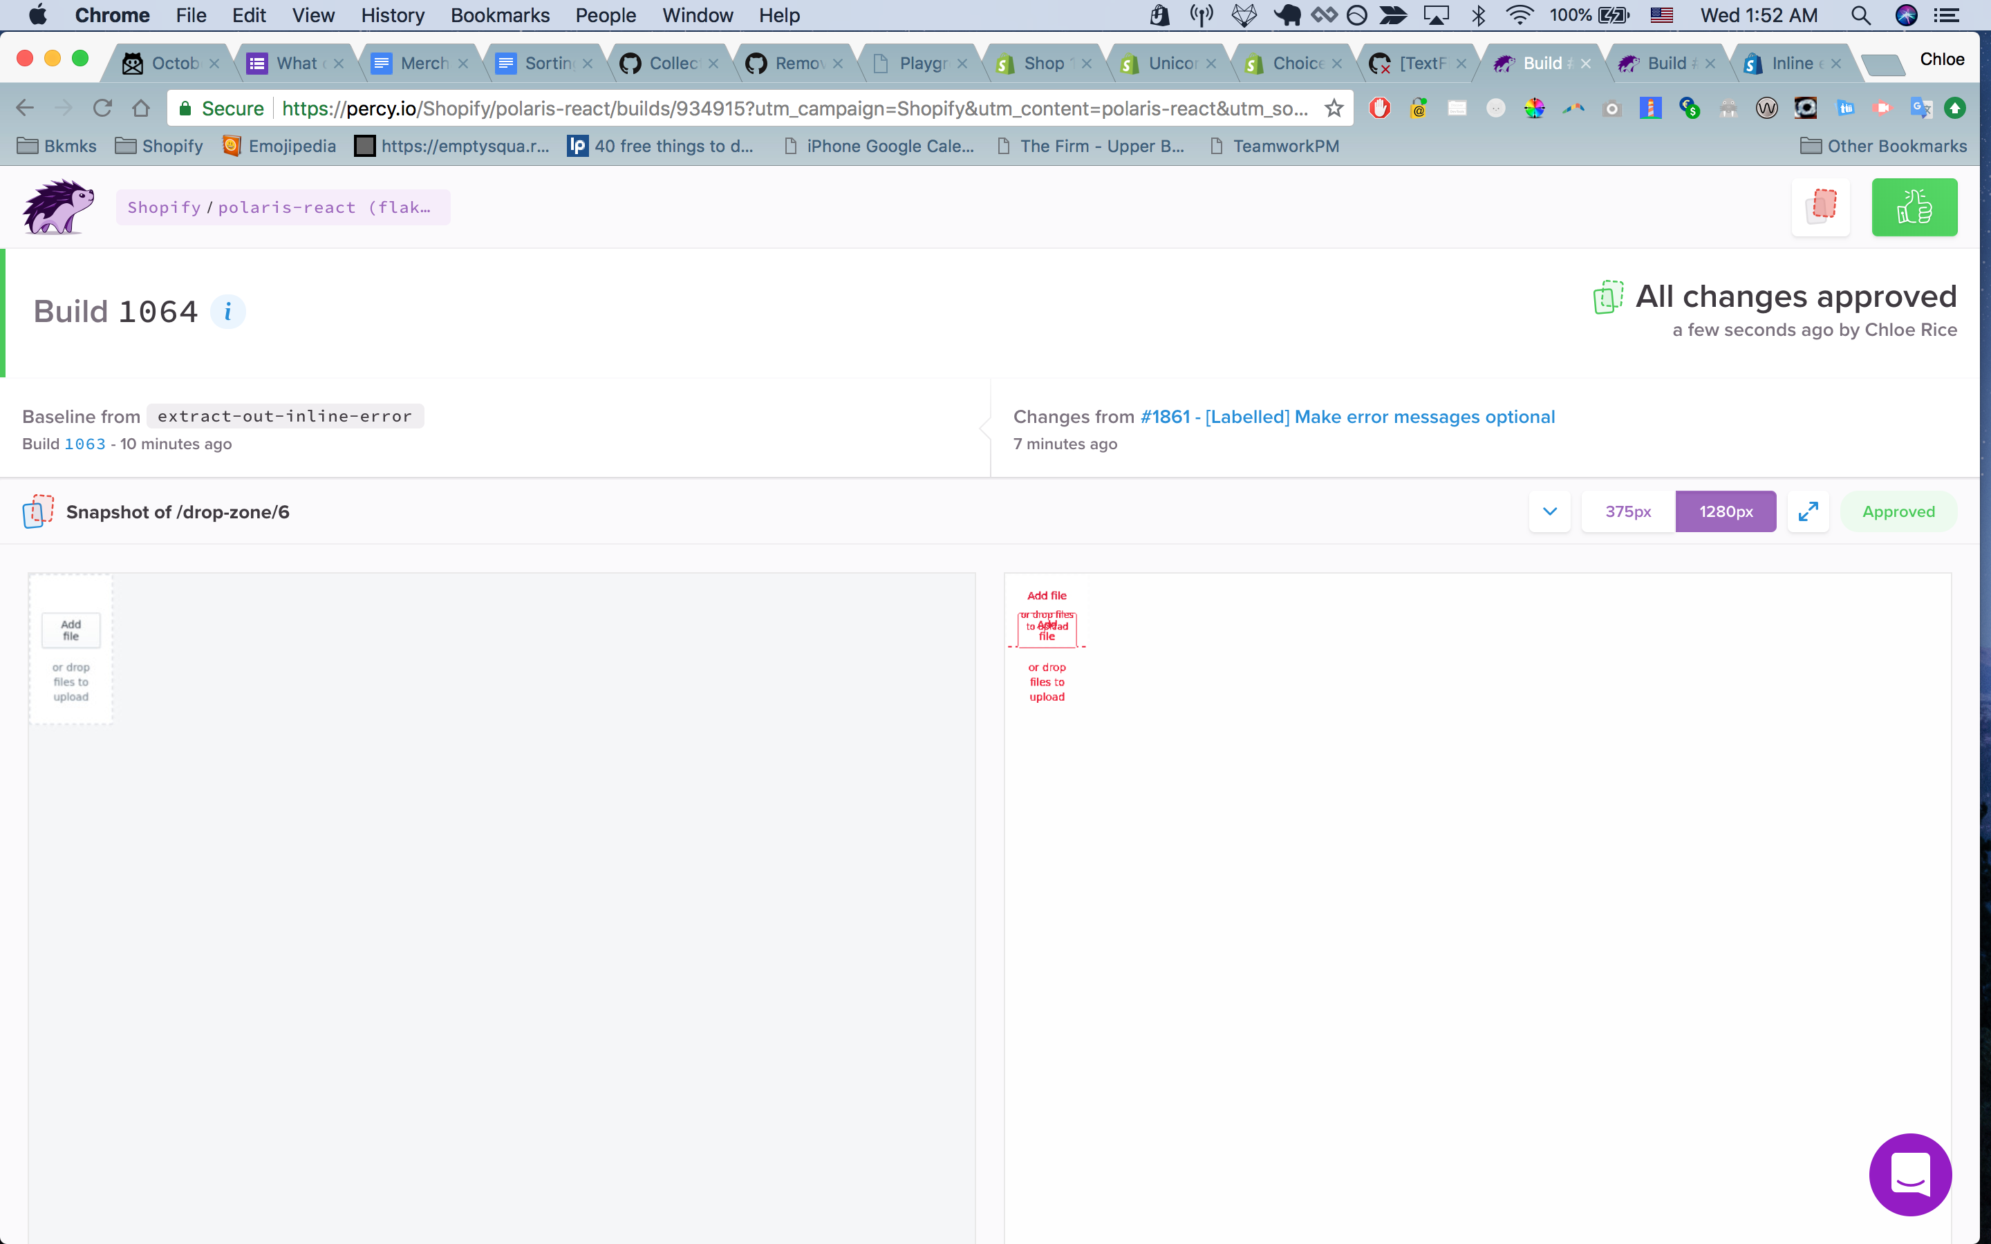Click the green up-arrow extension icon
Image resolution: width=1991 pixels, height=1244 pixels.
coord(1955,108)
